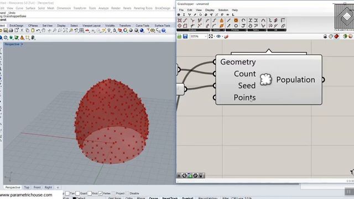Toggle the Disable osnap checkbox
The height and width of the screenshot is (199, 354).
coord(128,193)
